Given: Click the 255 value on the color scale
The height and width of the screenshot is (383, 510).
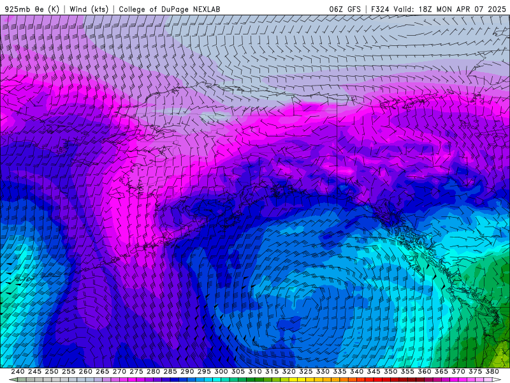Looking at the screenshot, I should pos(68,372).
